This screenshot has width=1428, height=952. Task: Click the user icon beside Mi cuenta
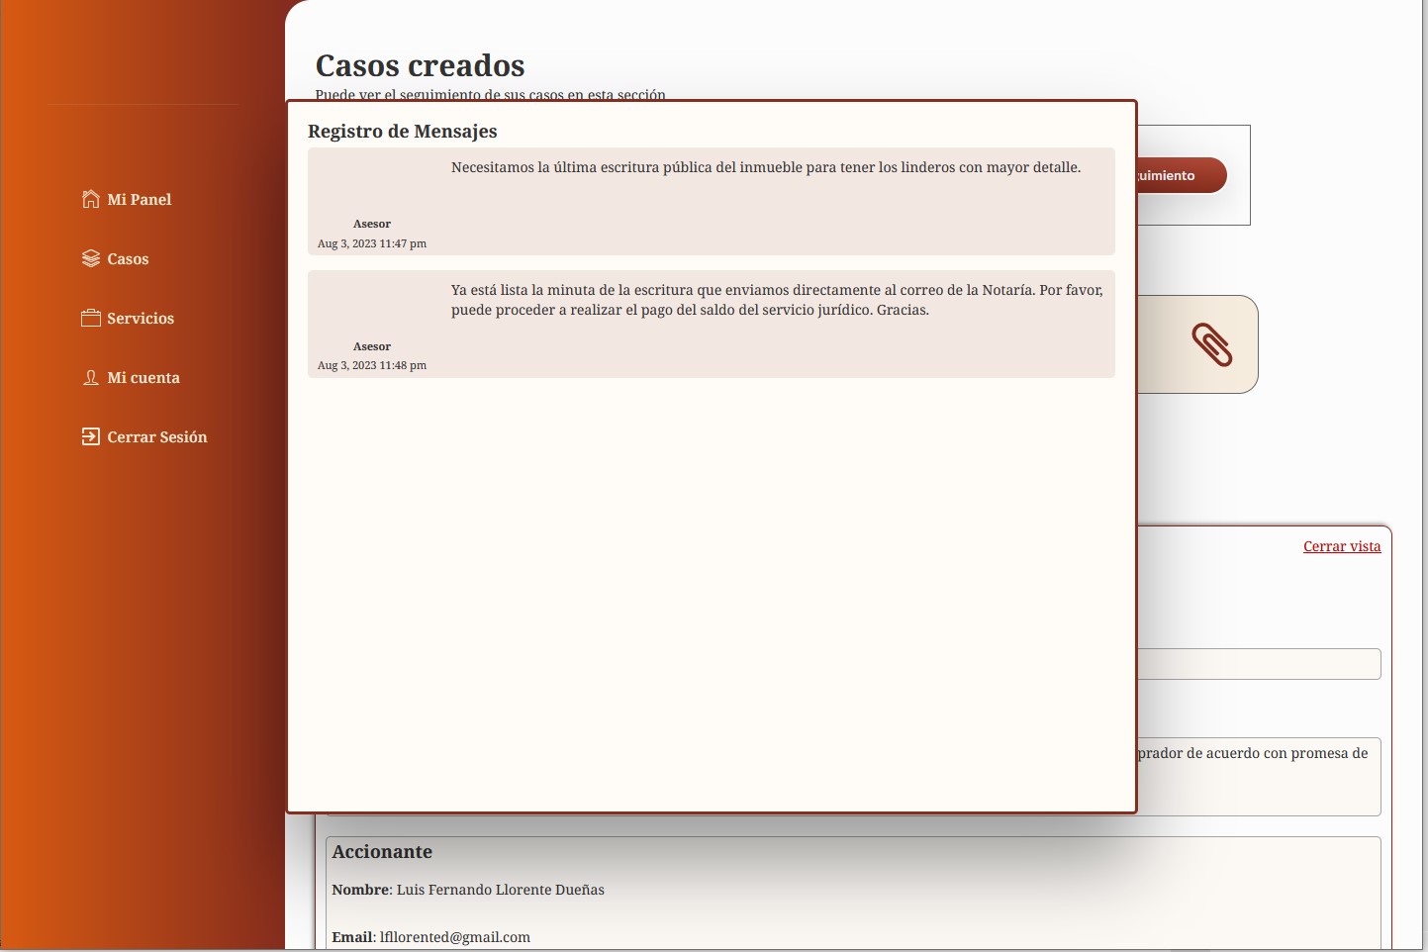tap(90, 377)
